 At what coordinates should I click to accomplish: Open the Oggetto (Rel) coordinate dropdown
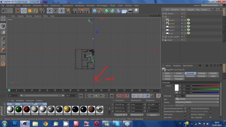tap(121, 115)
